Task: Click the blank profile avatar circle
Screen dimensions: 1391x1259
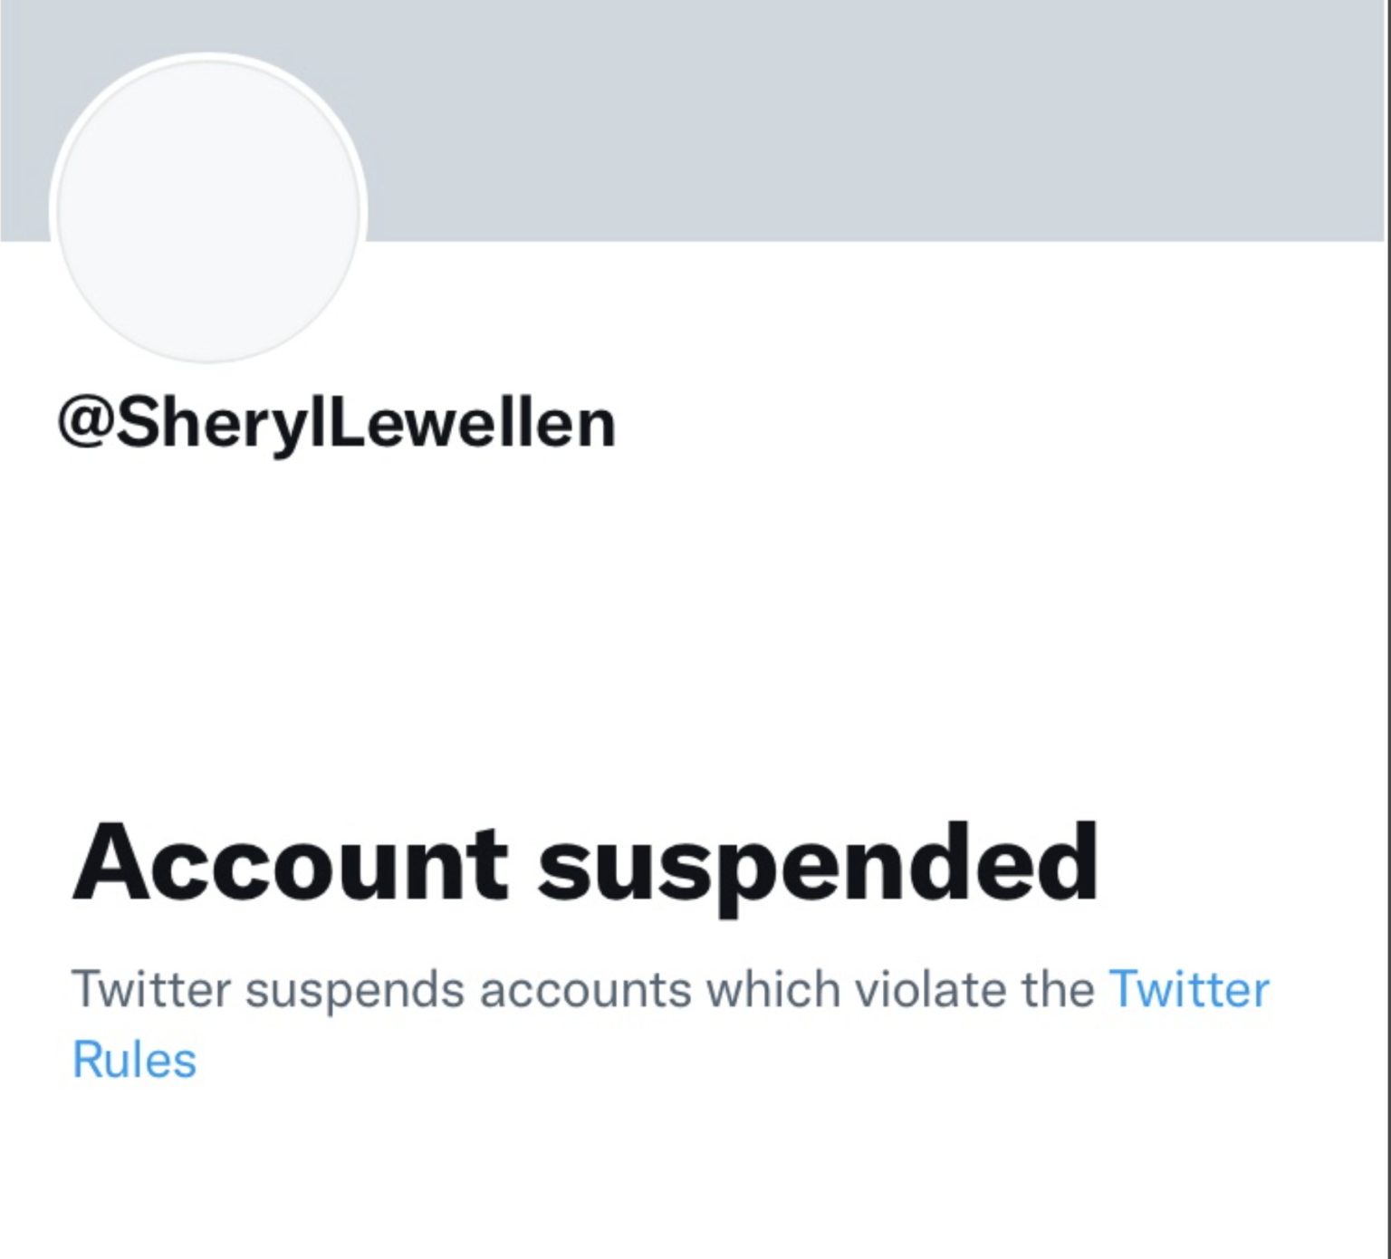Action: tap(208, 210)
